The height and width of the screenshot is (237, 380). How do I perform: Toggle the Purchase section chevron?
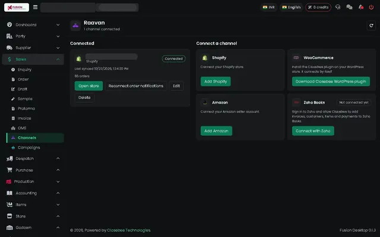click(58, 170)
